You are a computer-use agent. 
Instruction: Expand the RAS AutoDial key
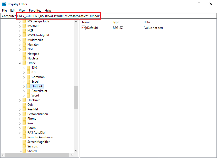click(20, 133)
